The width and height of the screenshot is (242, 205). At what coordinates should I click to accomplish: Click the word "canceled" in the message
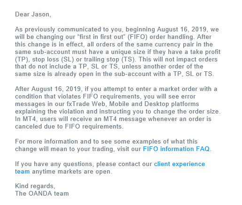(x=29, y=126)
